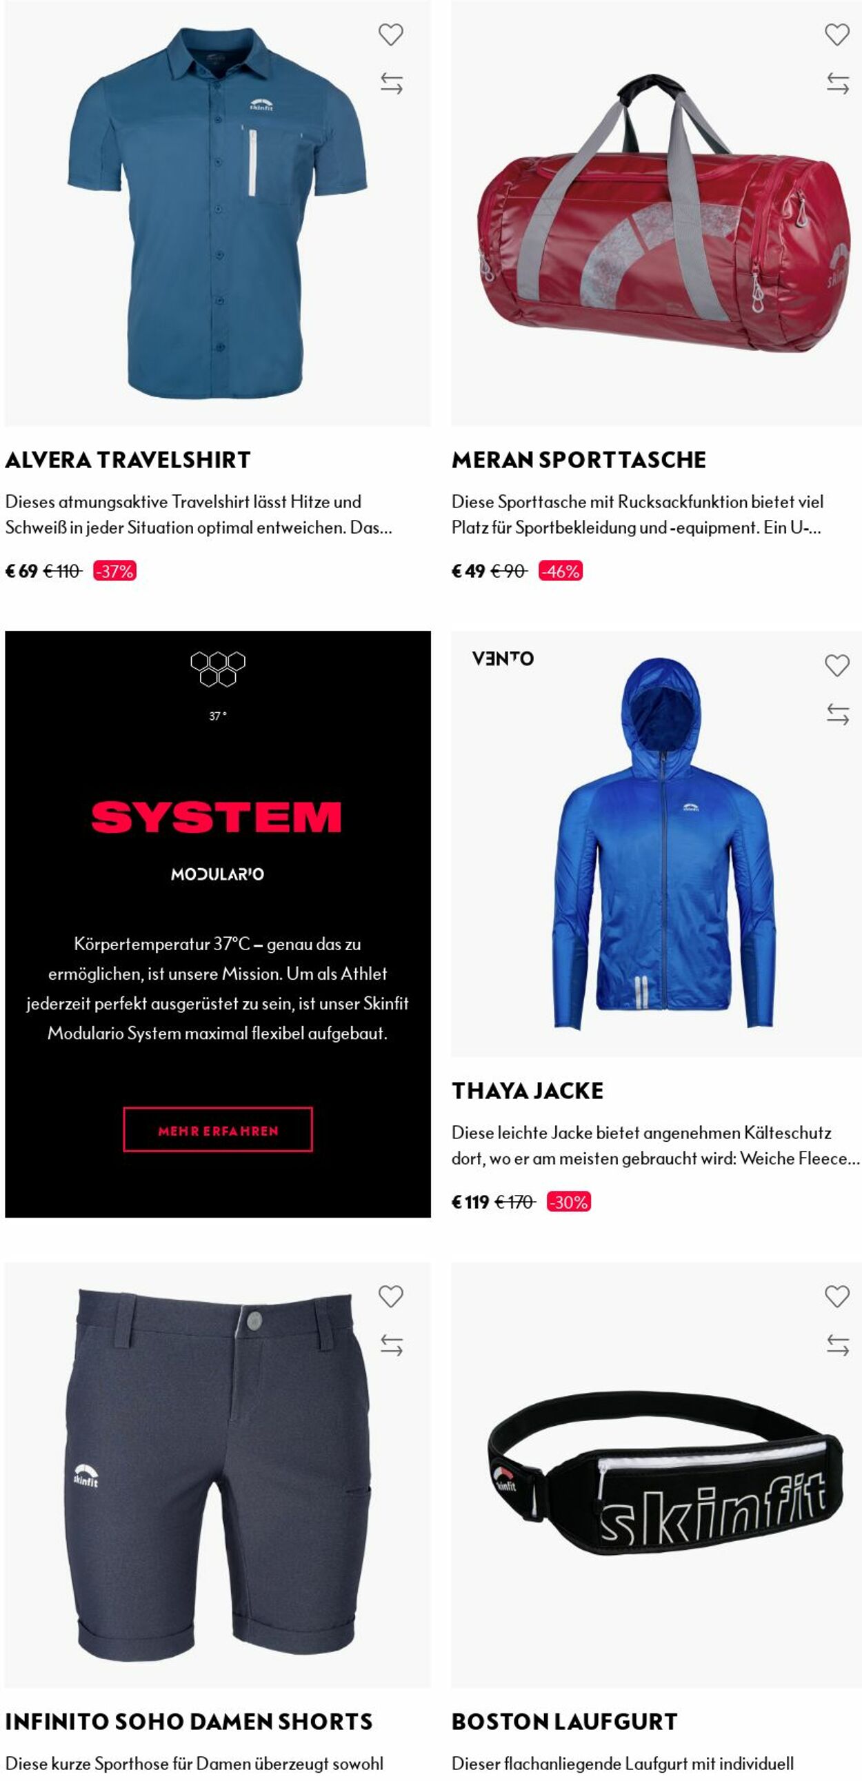Open the Thaya Jacke product title
862x1781 pixels.
tap(528, 1091)
